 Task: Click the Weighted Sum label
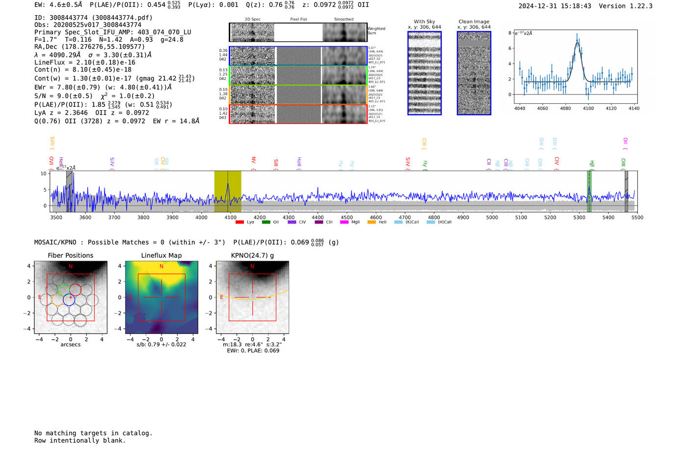coord(376,30)
